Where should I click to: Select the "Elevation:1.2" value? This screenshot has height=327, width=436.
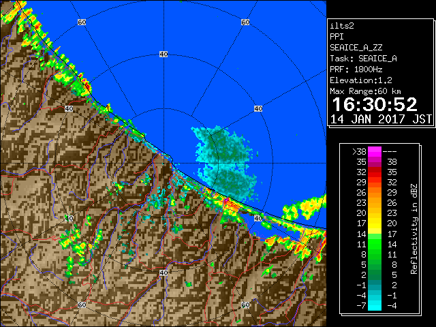[x=361, y=80]
